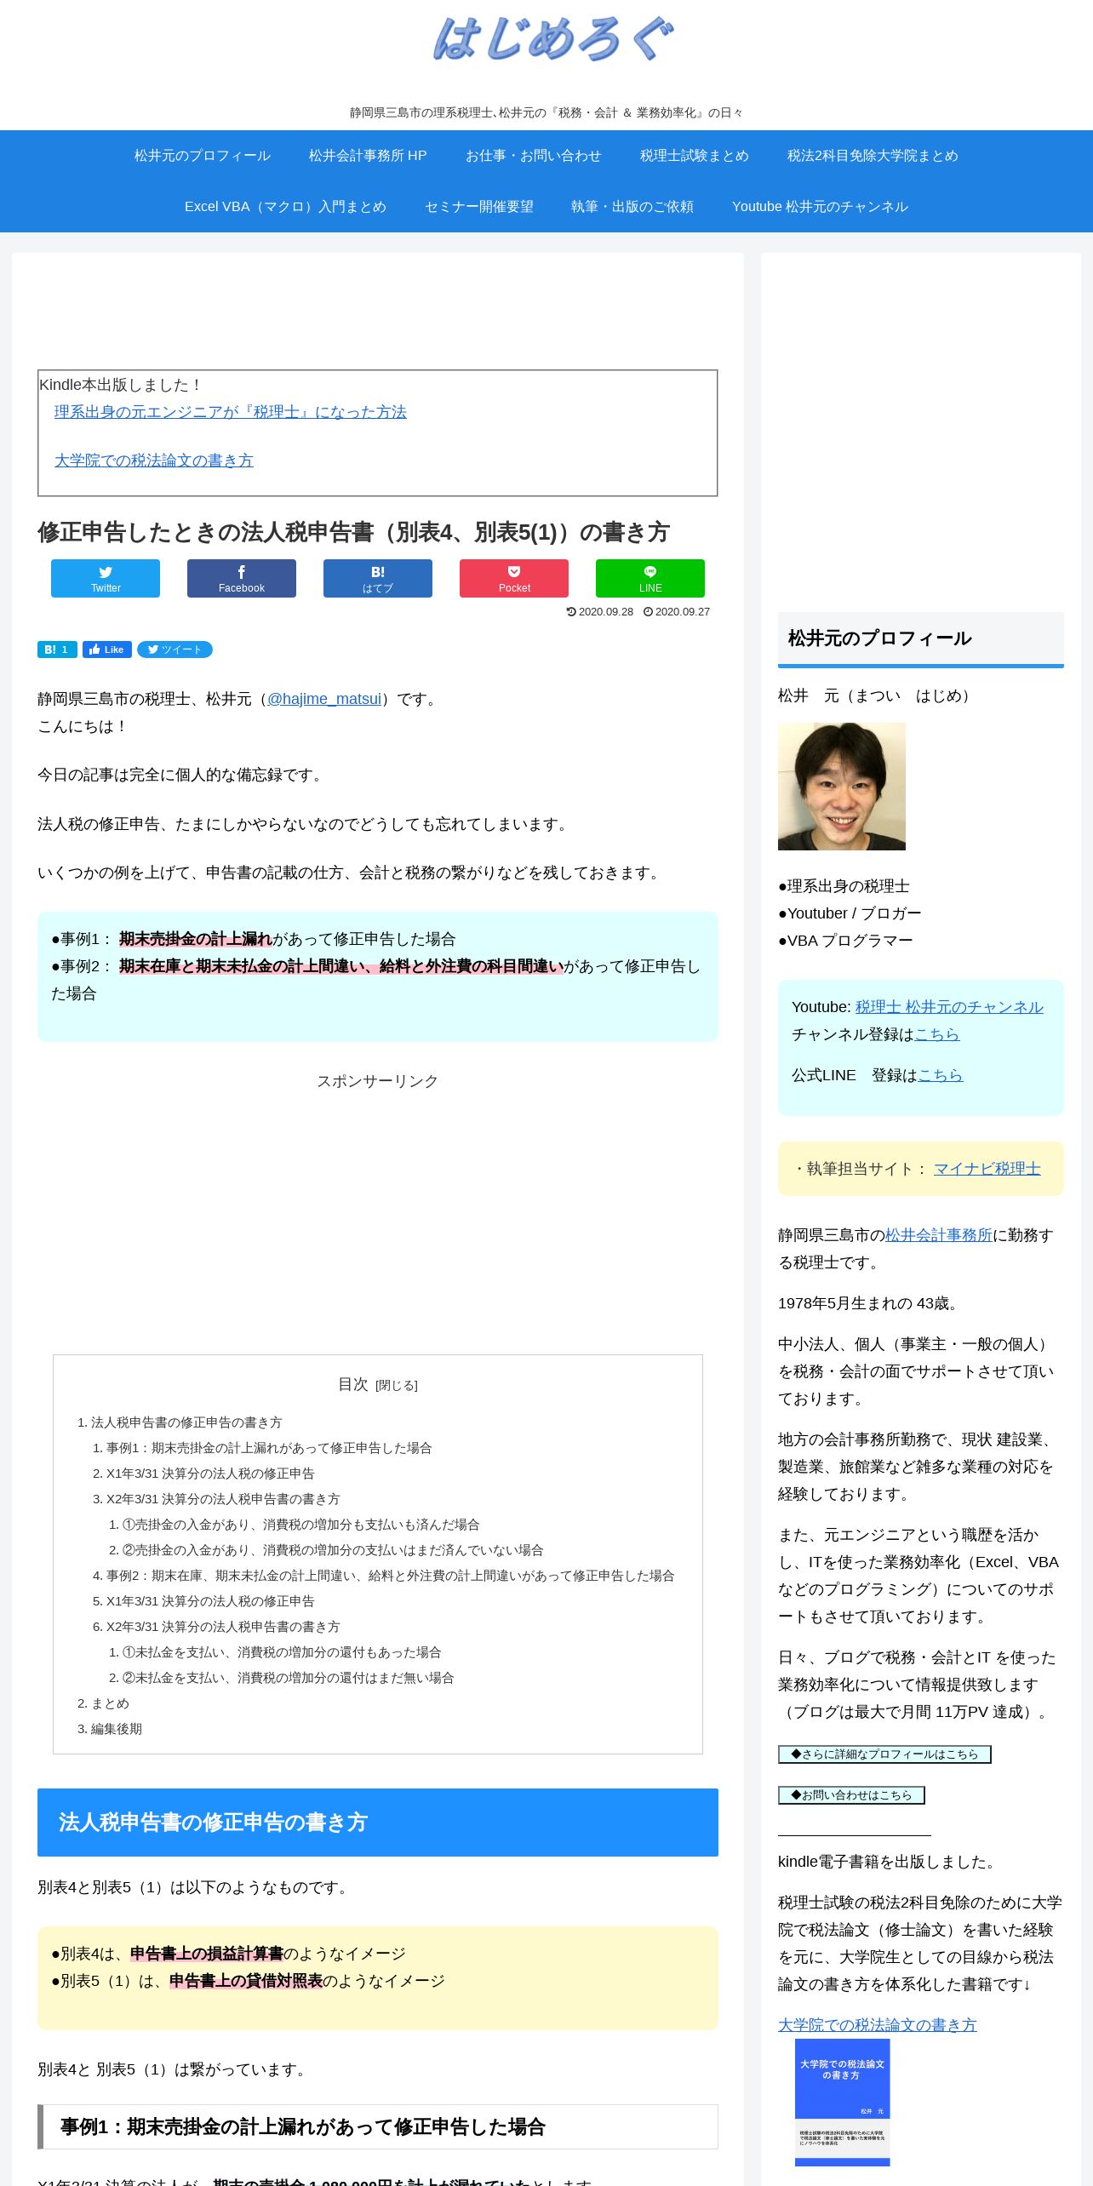Open お仕事・お問い合わせ menu item
1093x2186 pixels.
(533, 156)
